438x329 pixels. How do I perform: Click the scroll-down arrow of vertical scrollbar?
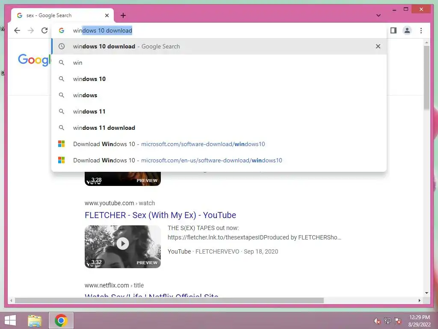(x=426, y=293)
